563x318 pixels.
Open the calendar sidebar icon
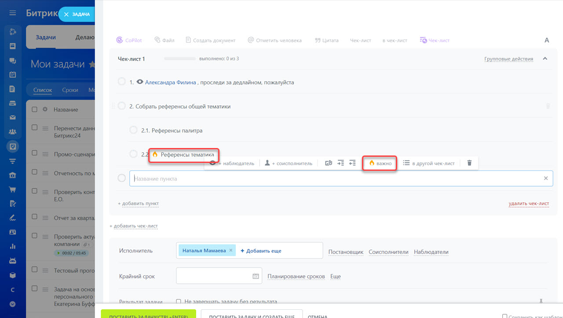pyautogui.click(x=13, y=75)
